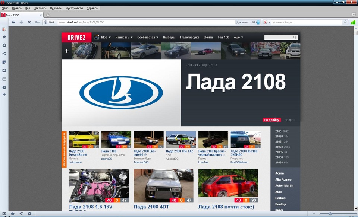Sort listings with по драйву toggle
Image resolution: width=358 pixels, height=217 pixels.
[x=272, y=120]
